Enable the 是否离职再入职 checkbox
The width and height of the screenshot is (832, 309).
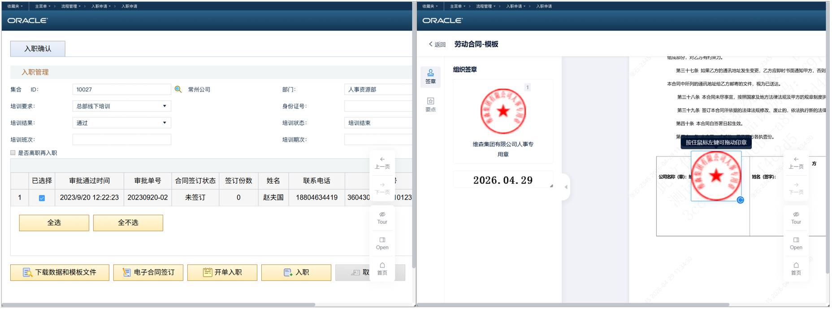[x=13, y=153]
